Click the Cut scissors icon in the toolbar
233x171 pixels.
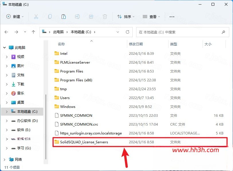point(36,17)
